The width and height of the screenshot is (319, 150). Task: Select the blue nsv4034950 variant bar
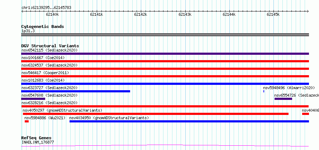[x=189, y=121]
